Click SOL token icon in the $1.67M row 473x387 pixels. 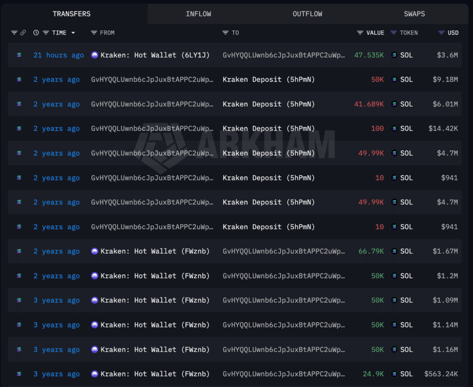tap(394, 251)
